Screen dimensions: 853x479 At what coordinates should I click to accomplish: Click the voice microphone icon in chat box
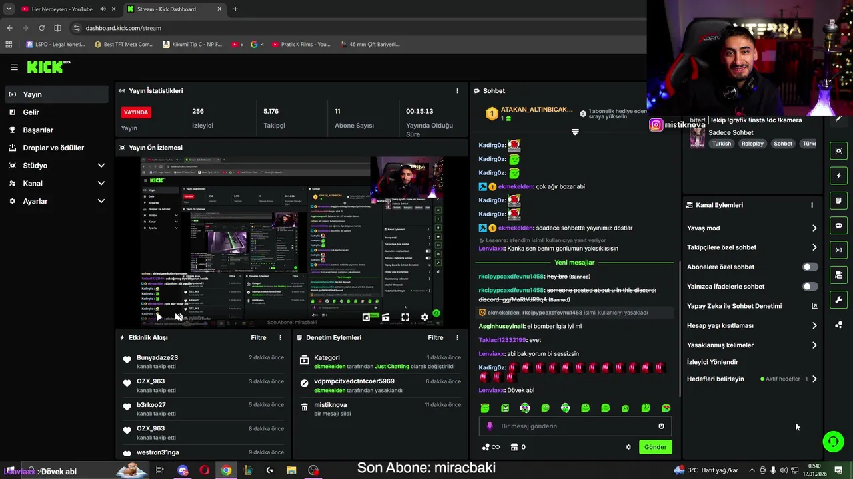490,426
